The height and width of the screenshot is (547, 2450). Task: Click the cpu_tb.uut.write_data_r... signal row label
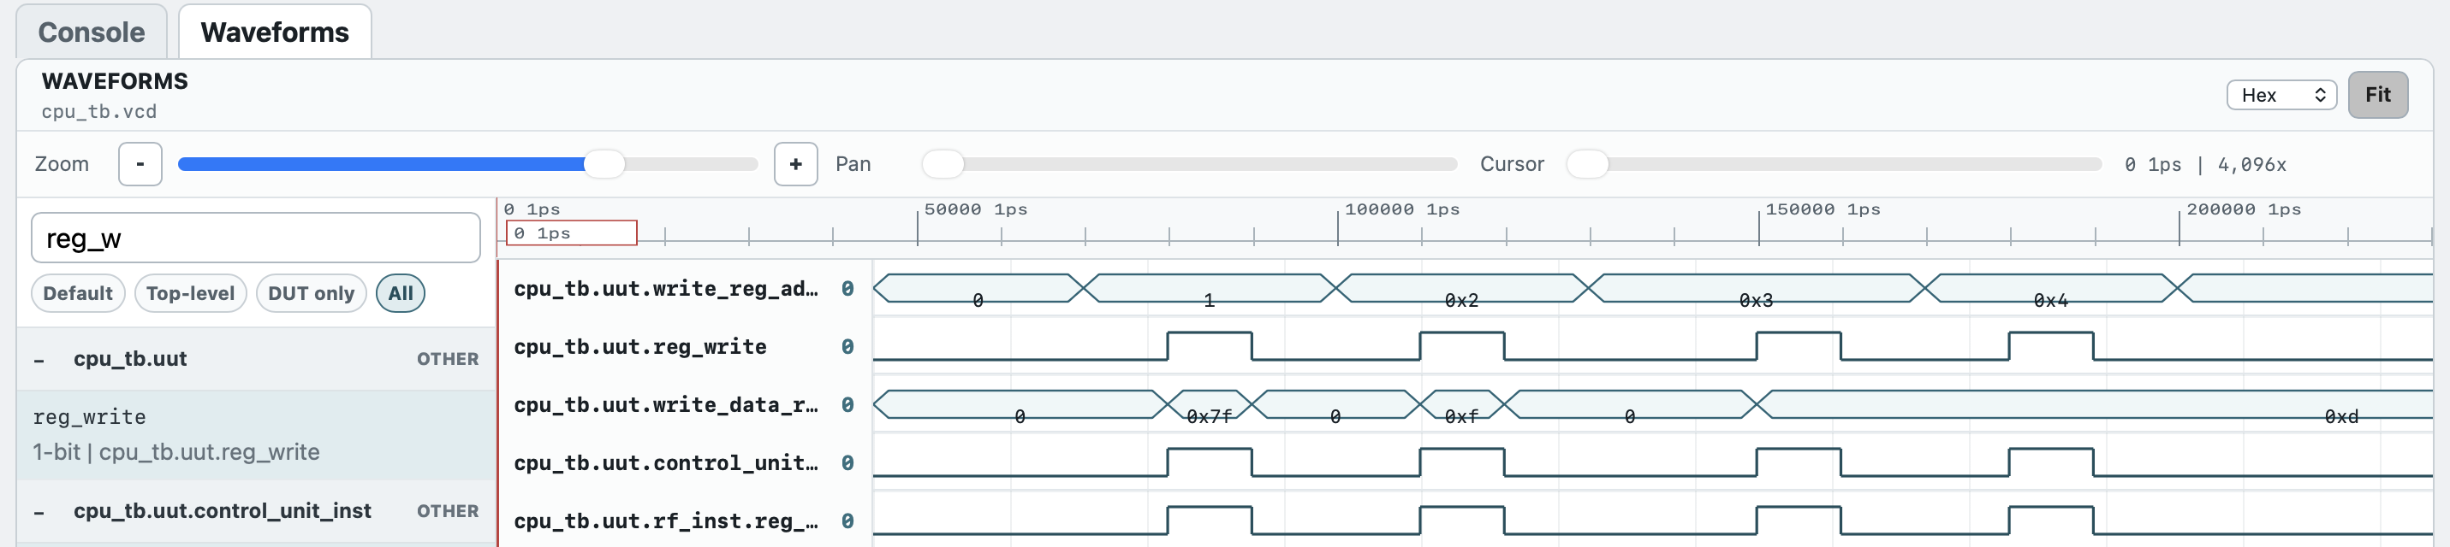tap(666, 404)
